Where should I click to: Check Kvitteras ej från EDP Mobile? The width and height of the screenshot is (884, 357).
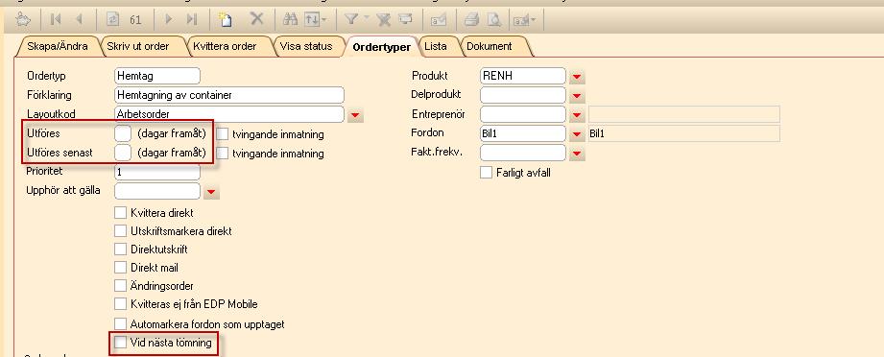tap(120, 304)
